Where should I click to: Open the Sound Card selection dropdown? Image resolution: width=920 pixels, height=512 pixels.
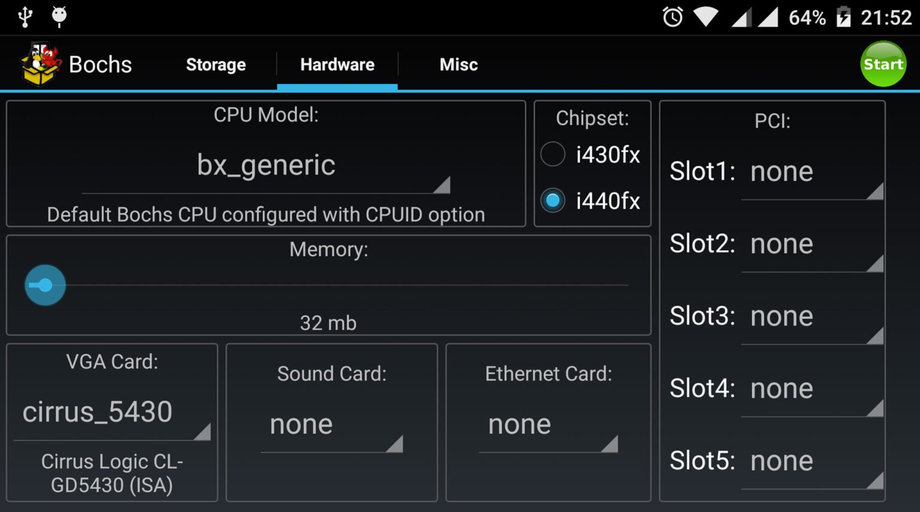point(331,425)
